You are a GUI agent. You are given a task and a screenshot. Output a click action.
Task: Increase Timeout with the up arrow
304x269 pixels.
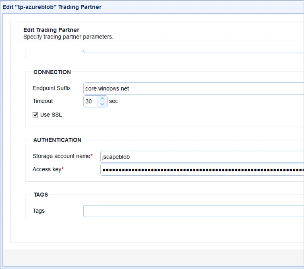pyautogui.click(x=102, y=99)
